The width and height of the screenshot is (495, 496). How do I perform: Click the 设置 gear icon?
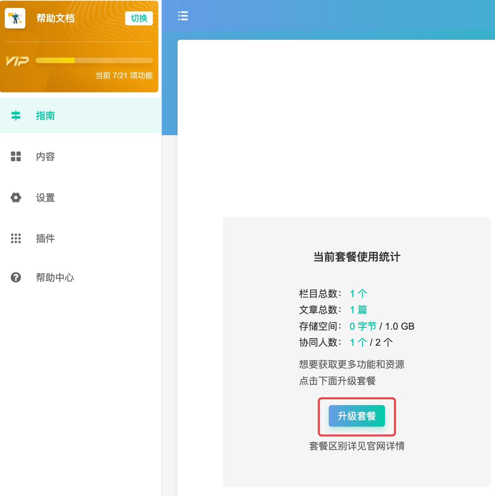[16, 198]
